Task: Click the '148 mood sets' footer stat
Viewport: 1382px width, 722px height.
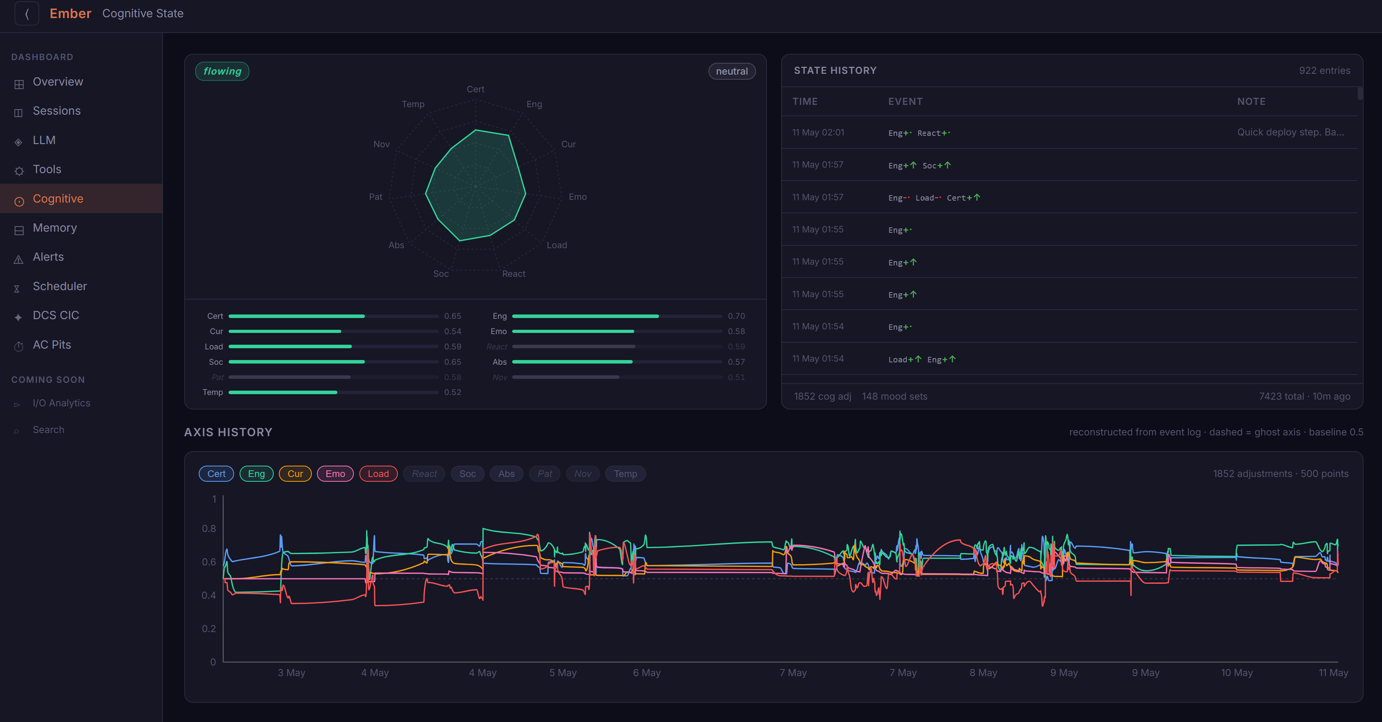Action: (894, 397)
